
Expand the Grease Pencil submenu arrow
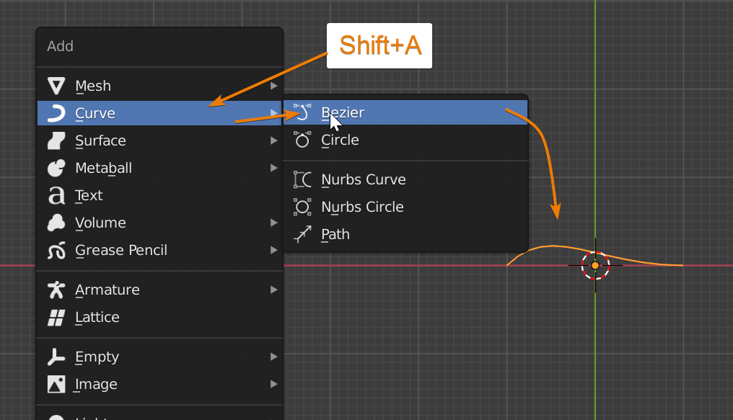pos(273,251)
